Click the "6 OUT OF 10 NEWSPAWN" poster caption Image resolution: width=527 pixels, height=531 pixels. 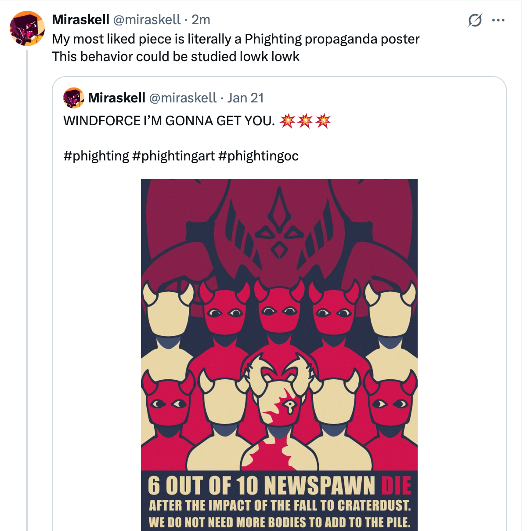(261, 486)
